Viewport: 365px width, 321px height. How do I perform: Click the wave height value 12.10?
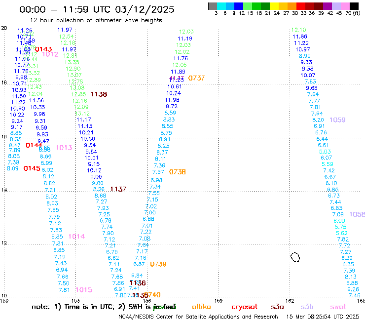pyautogui.click(x=298, y=30)
